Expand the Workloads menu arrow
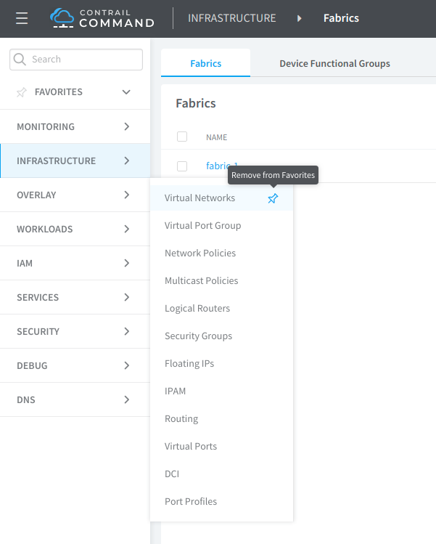Image resolution: width=436 pixels, height=544 pixels. tap(126, 229)
